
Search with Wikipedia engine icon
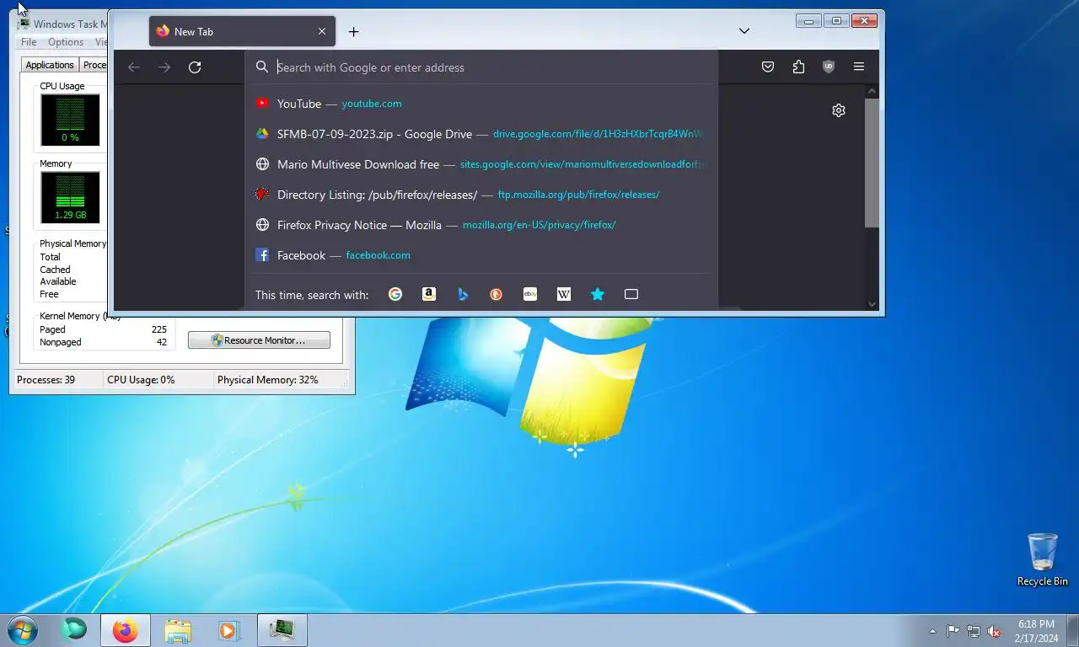(x=564, y=294)
